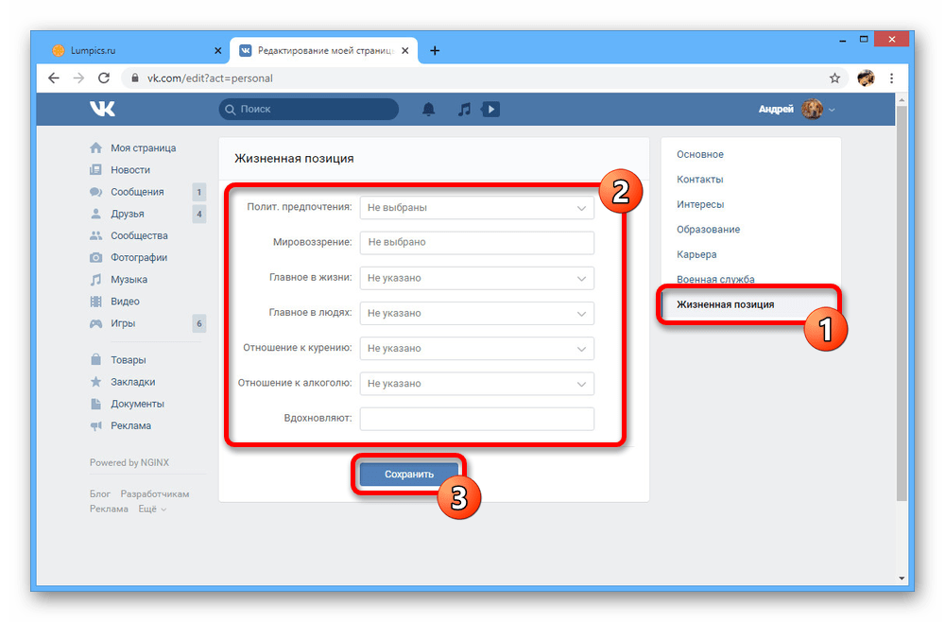Screen dimensions: 945x622
Task: Click the video play icon in header
Action: point(490,110)
